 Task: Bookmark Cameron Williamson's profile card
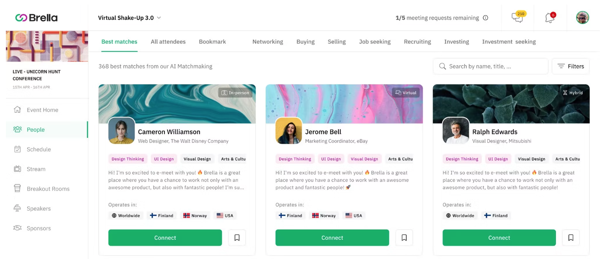tap(237, 238)
